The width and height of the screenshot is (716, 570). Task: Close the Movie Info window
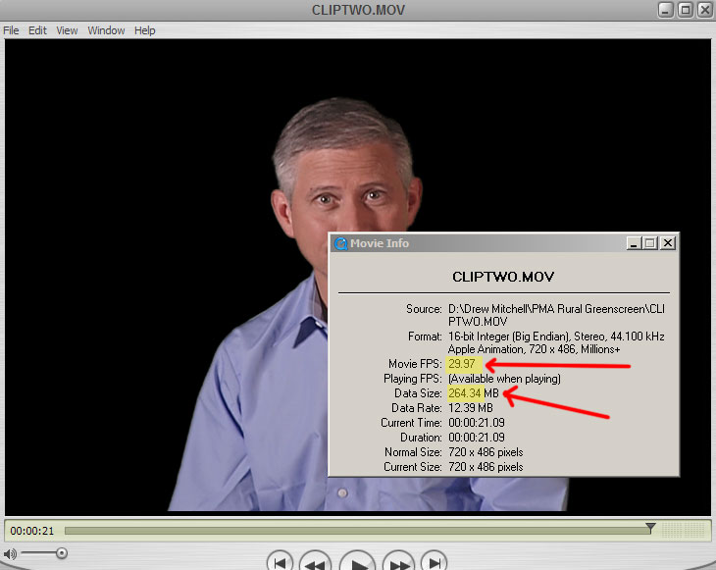[668, 243]
